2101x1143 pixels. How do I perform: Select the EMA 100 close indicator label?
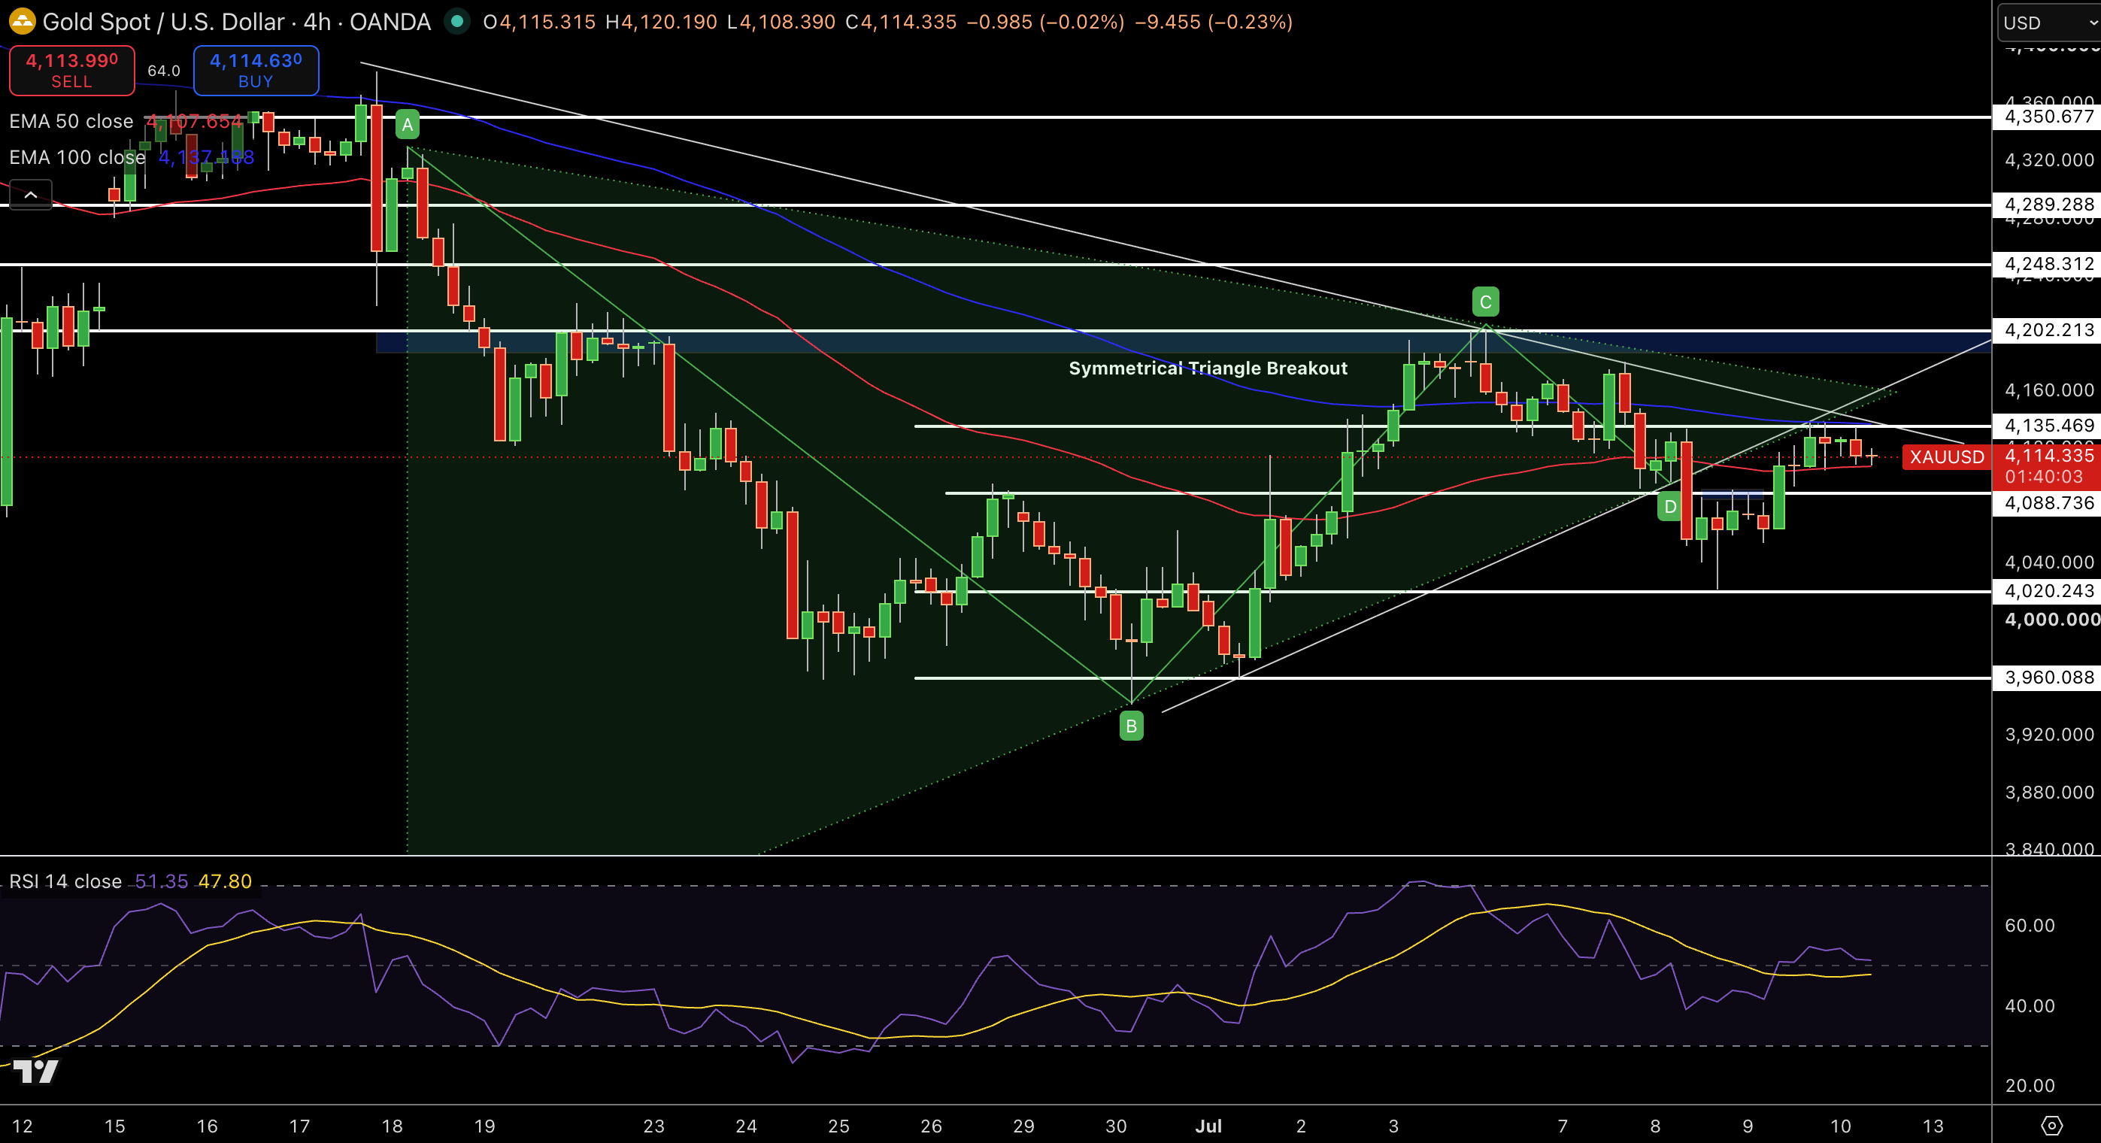pos(77,157)
